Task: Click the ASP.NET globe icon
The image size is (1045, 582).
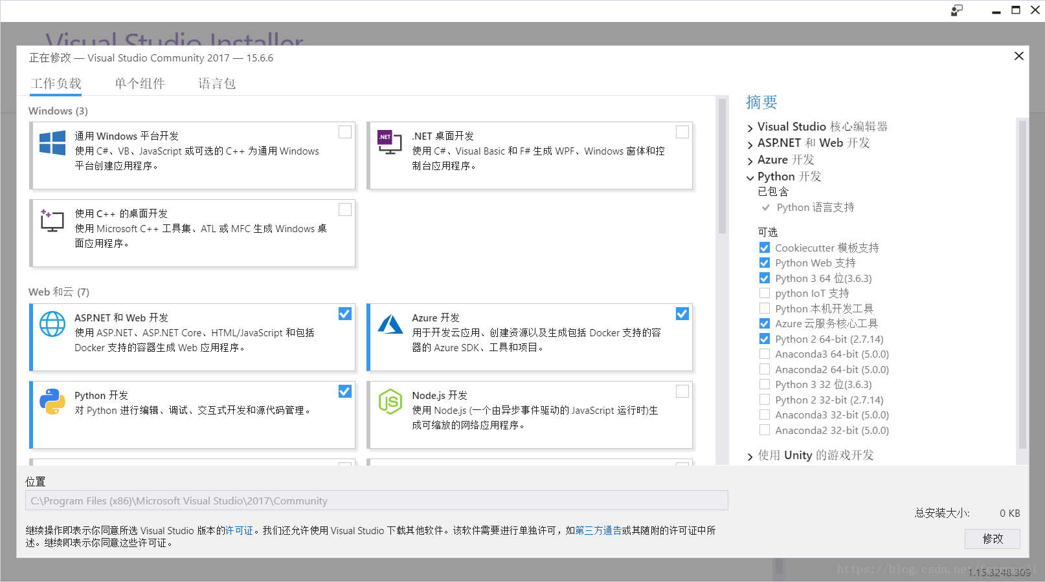Action: click(x=52, y=324)
